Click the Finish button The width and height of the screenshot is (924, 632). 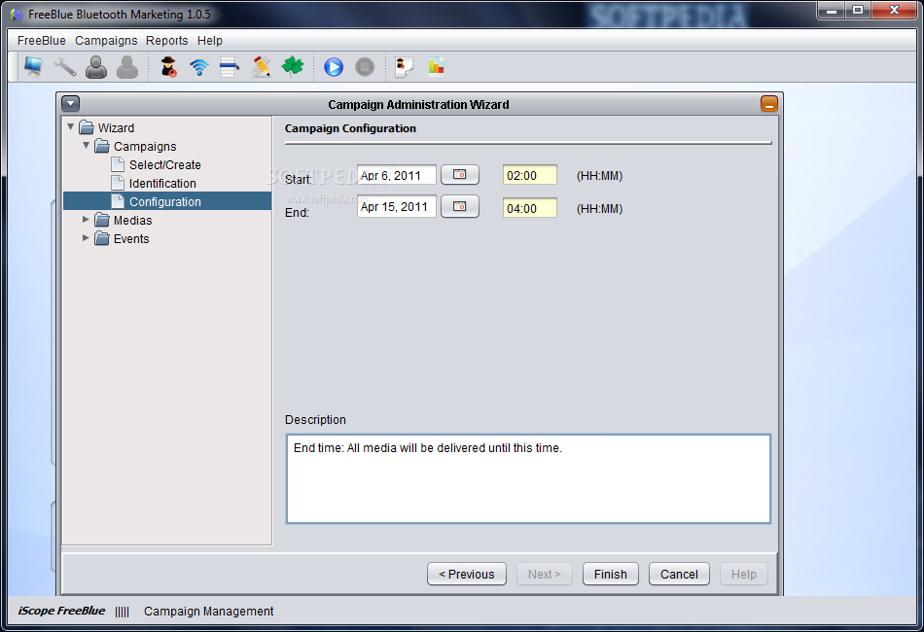(611, 574)
